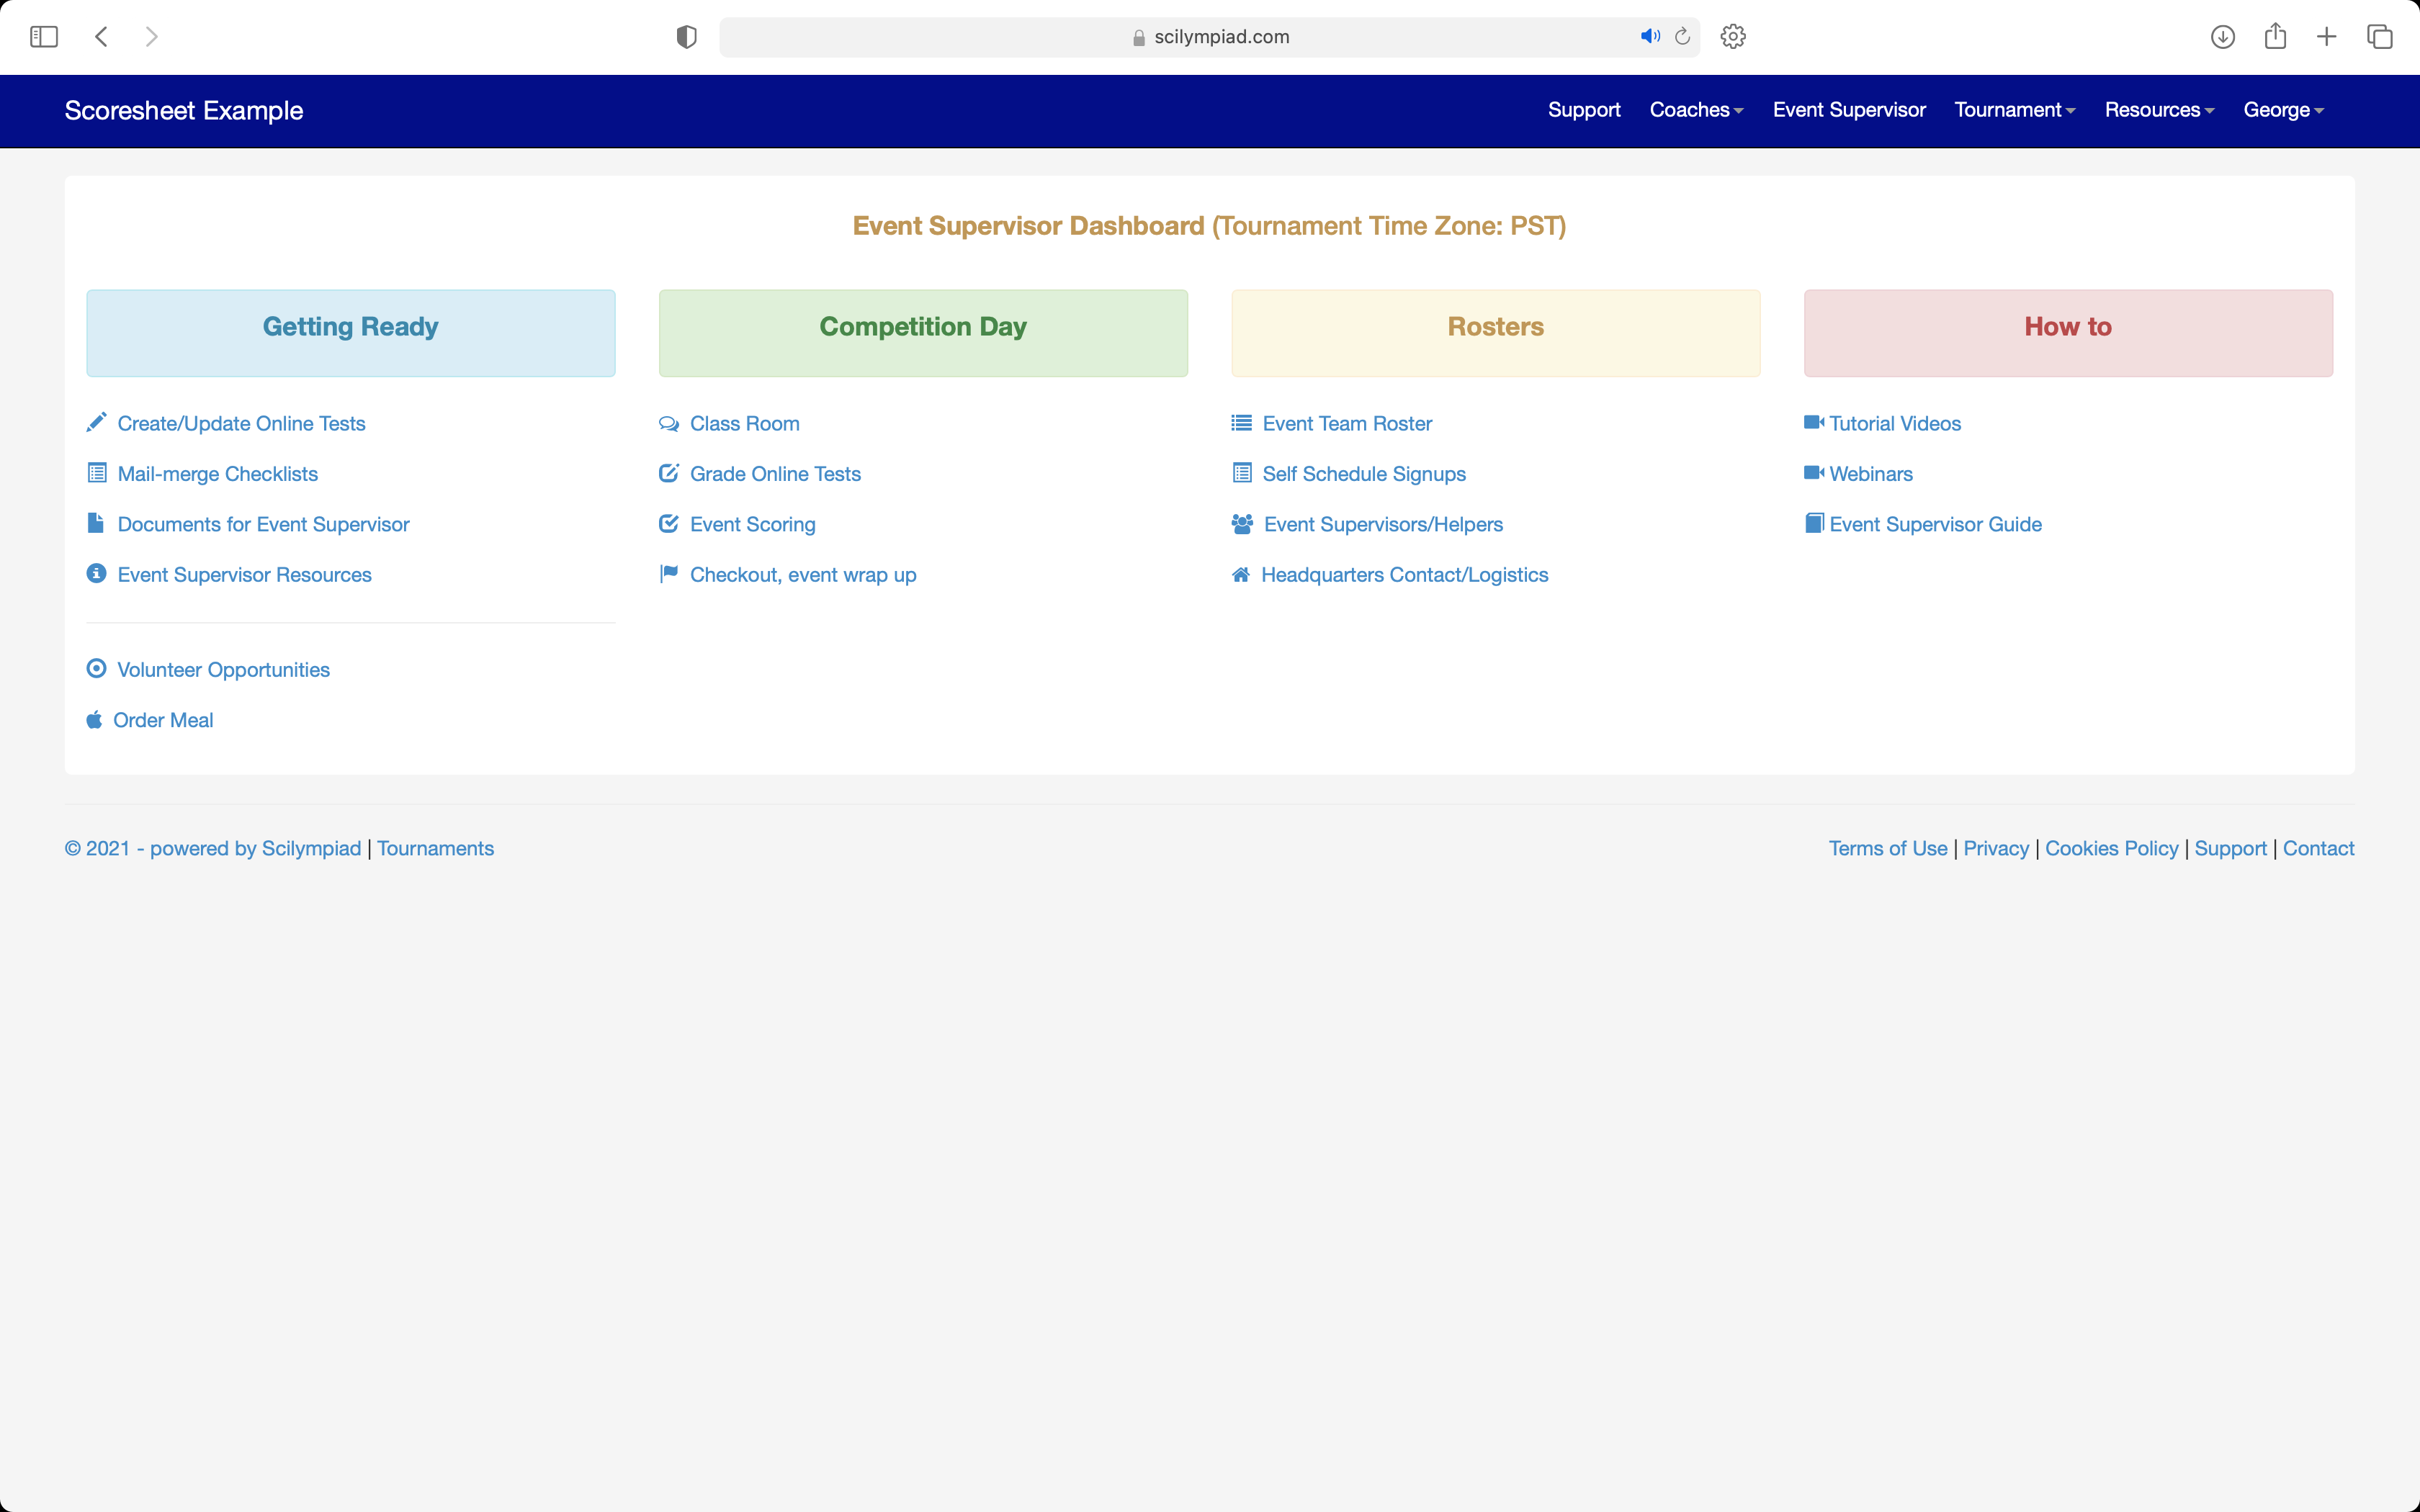The image size is (2420, 1512).
Task: Open the Resources dropdown menu
Action: (2159, 110)
